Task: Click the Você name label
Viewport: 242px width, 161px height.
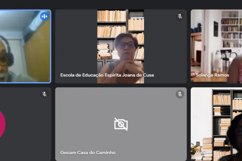Action: (201, 153)
